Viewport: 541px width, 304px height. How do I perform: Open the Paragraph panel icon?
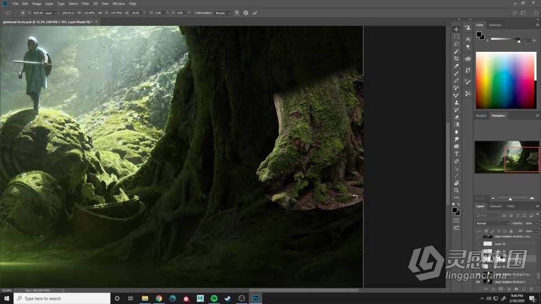click(x=468, y=47)
